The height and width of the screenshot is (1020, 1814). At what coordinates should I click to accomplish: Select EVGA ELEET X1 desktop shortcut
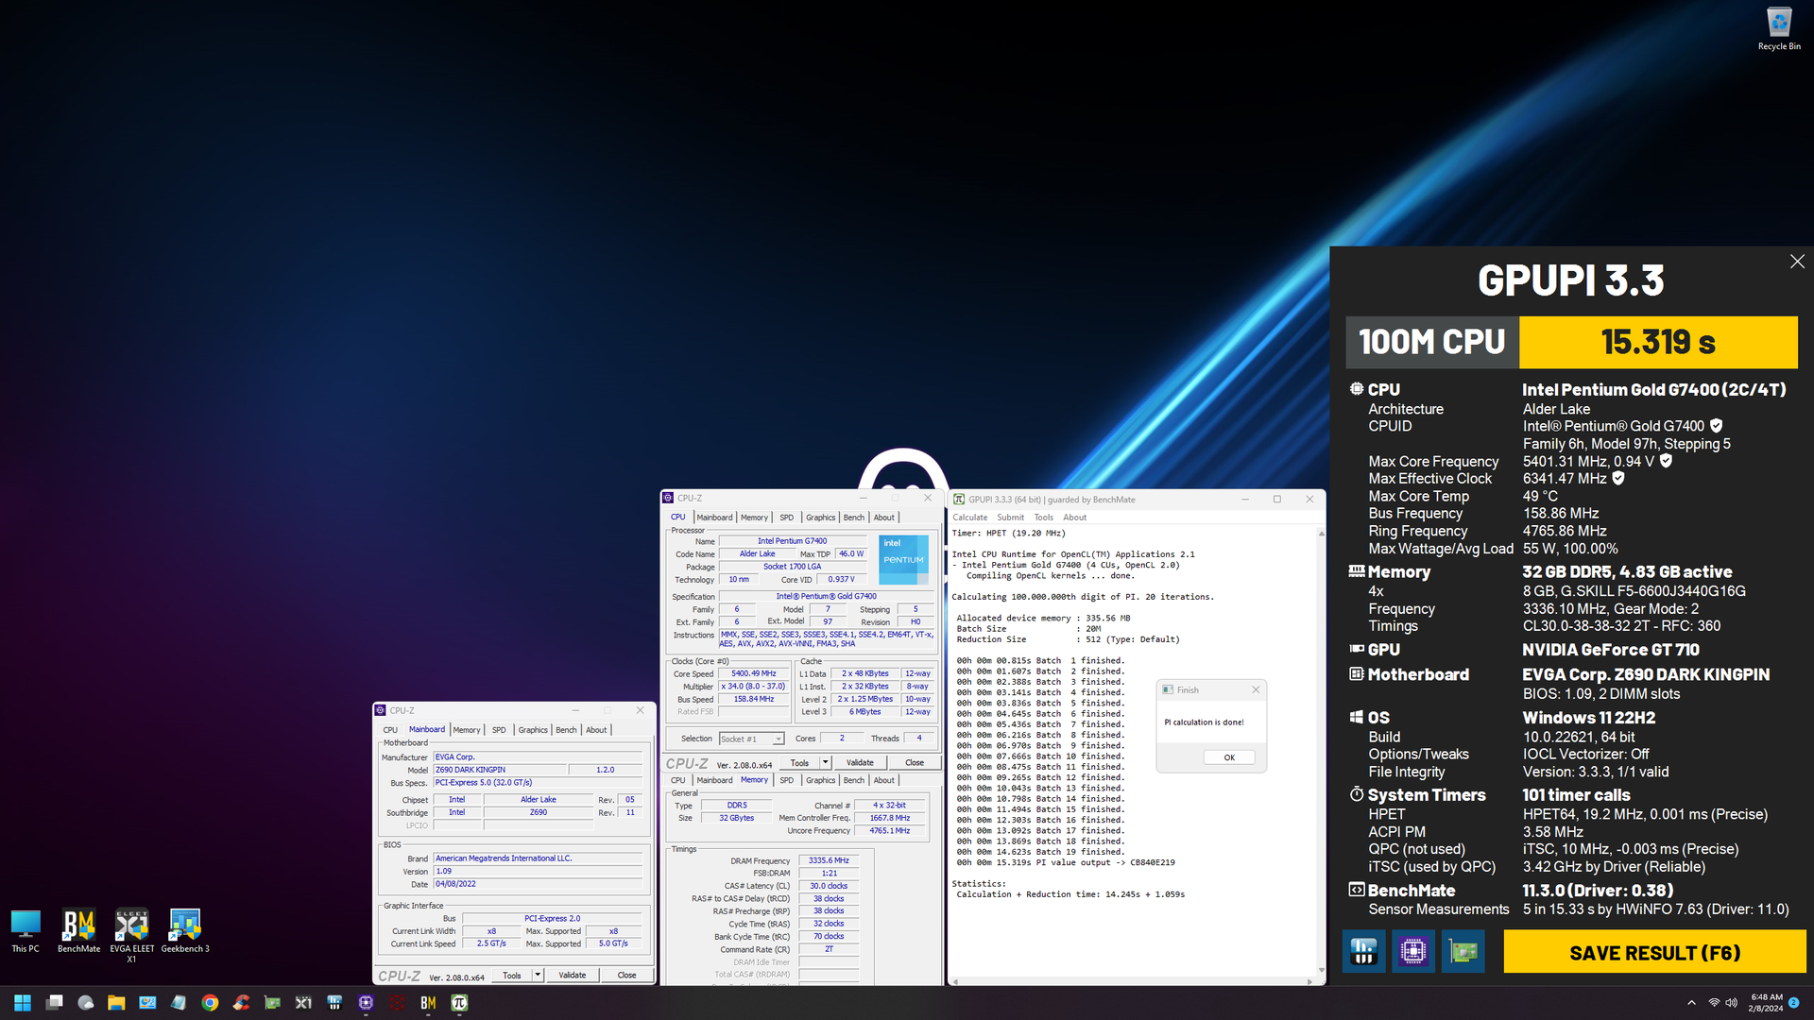pos(131,935)
